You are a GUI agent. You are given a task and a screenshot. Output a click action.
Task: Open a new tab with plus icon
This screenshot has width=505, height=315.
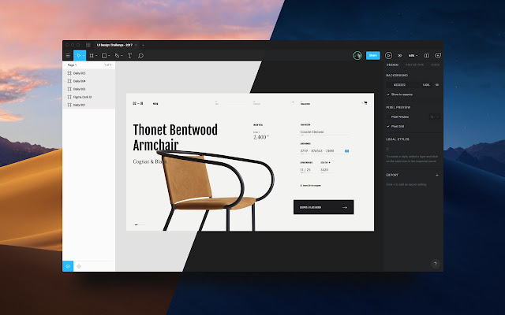143,45
